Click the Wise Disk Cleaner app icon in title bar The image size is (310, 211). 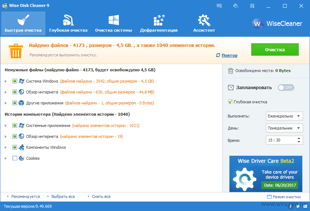(5, 5)
